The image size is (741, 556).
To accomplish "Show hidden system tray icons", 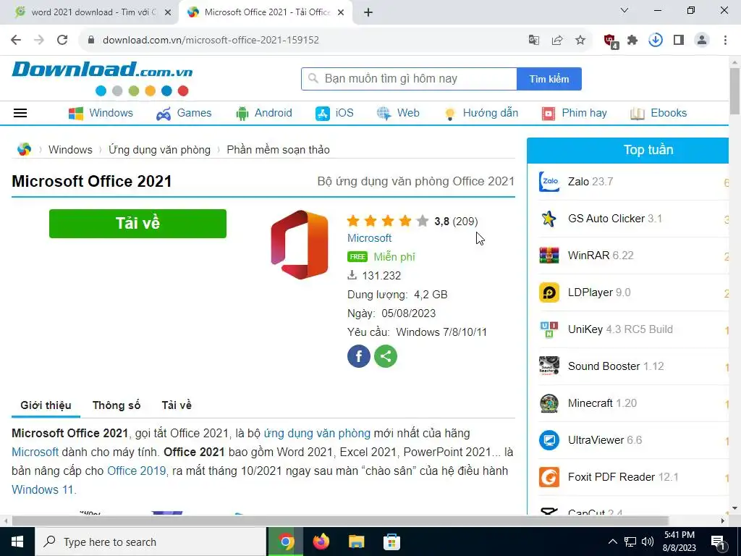I will coord(612,542).
